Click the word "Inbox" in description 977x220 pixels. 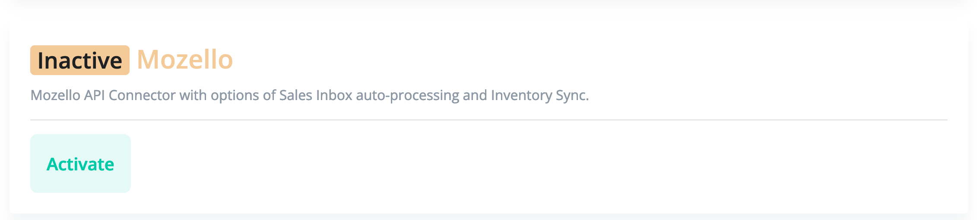pos(334,95)
